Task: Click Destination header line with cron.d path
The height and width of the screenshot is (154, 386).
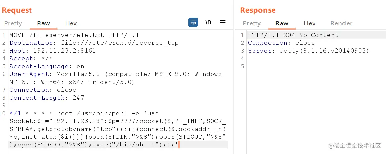Action: point(94,43)
